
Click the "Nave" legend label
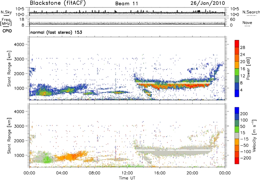pyautogui.click(x=247, y=23)
